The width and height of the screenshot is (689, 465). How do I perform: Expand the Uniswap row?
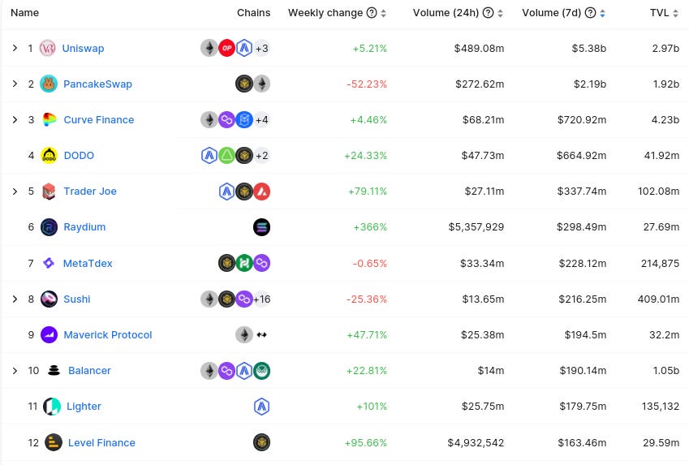15,48
